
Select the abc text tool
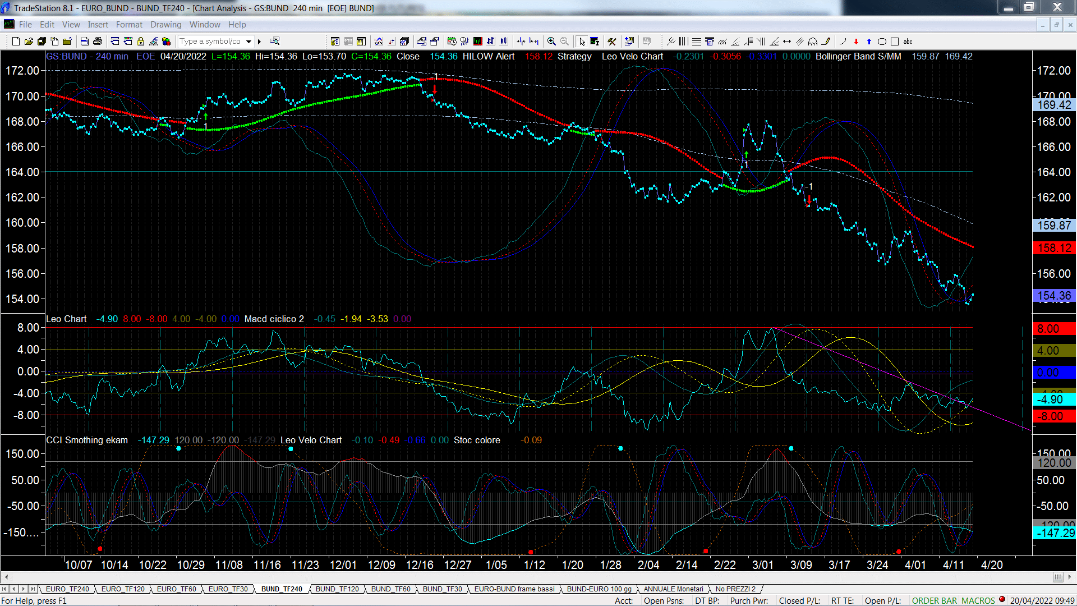tap(908, 42)
